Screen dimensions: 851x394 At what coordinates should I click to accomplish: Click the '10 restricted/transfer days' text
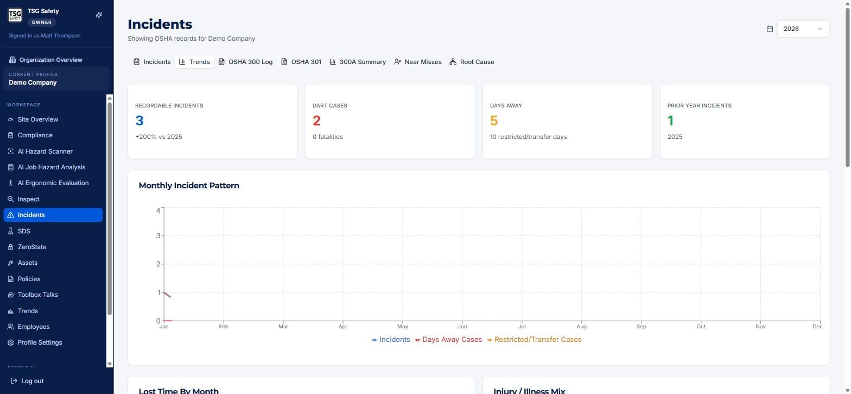(528, 137)
